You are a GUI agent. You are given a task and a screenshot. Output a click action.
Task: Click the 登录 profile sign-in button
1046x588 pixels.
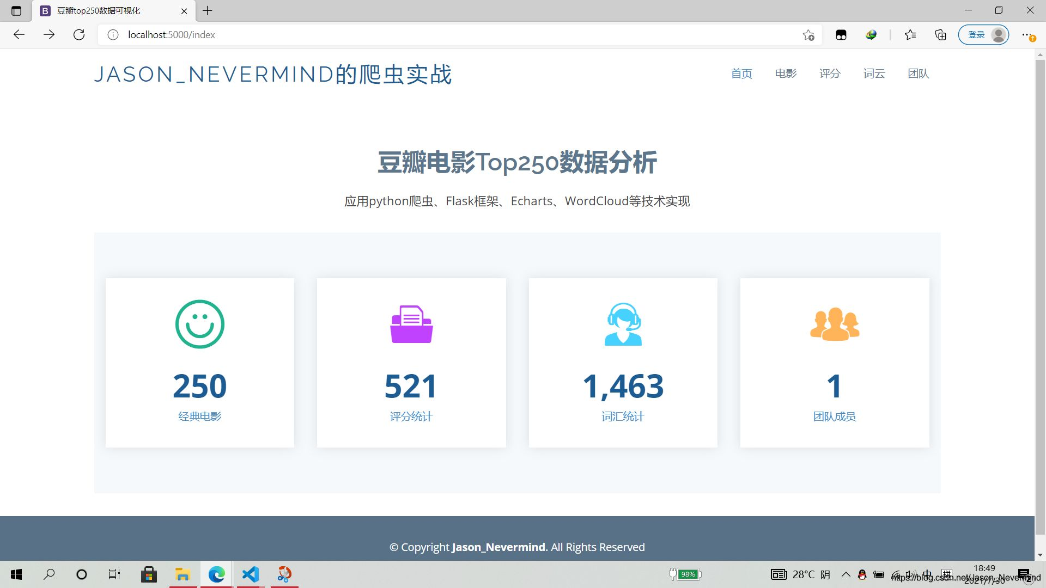[x=984, y=35]
